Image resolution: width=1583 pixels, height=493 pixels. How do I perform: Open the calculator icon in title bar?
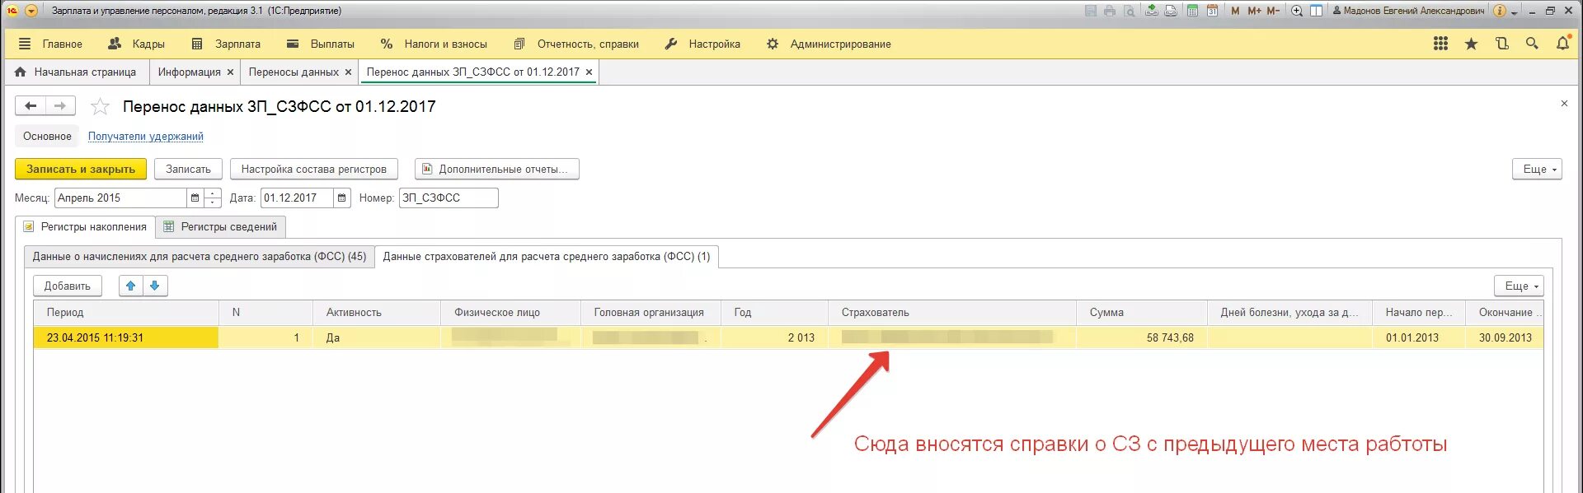point(1192,11)
